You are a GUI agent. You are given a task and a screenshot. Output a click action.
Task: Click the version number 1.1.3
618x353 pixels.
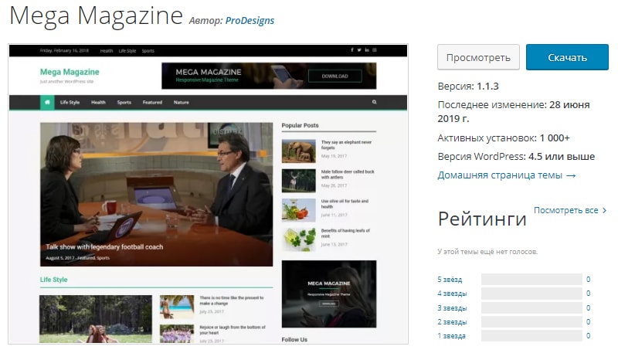pos(487,87)
